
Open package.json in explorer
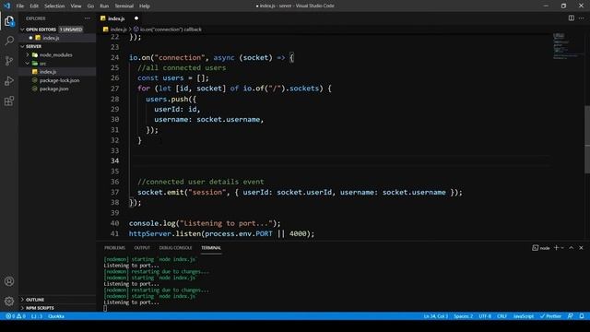click(x=53, y=89)
